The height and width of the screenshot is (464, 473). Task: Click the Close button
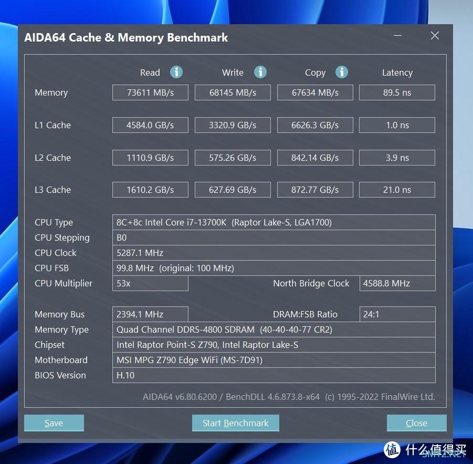[417, 422]
